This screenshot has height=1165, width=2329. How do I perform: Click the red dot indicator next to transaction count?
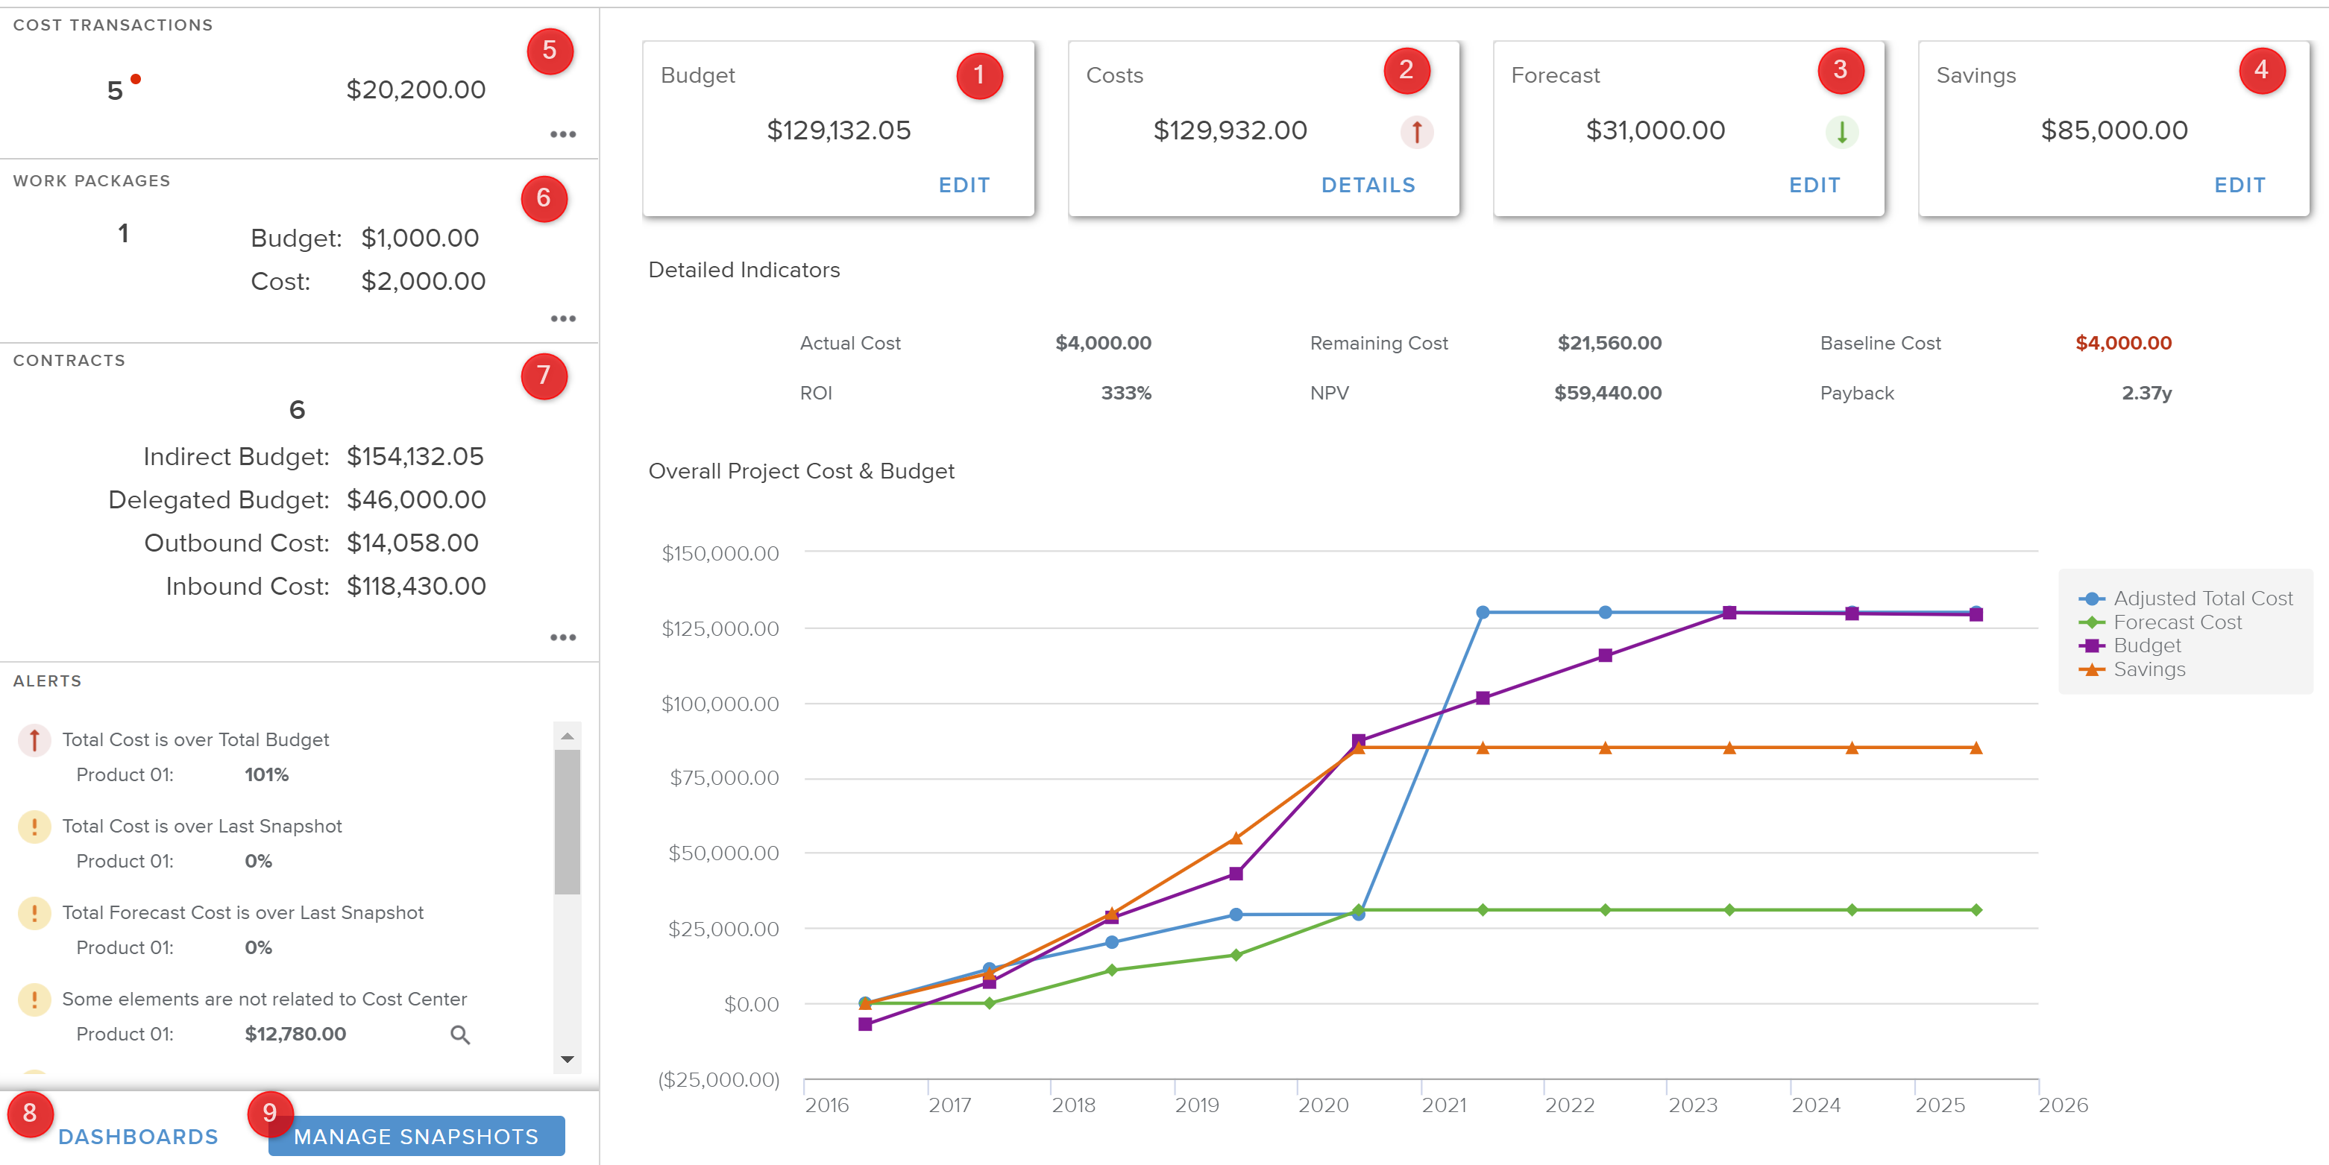[136, 80]
